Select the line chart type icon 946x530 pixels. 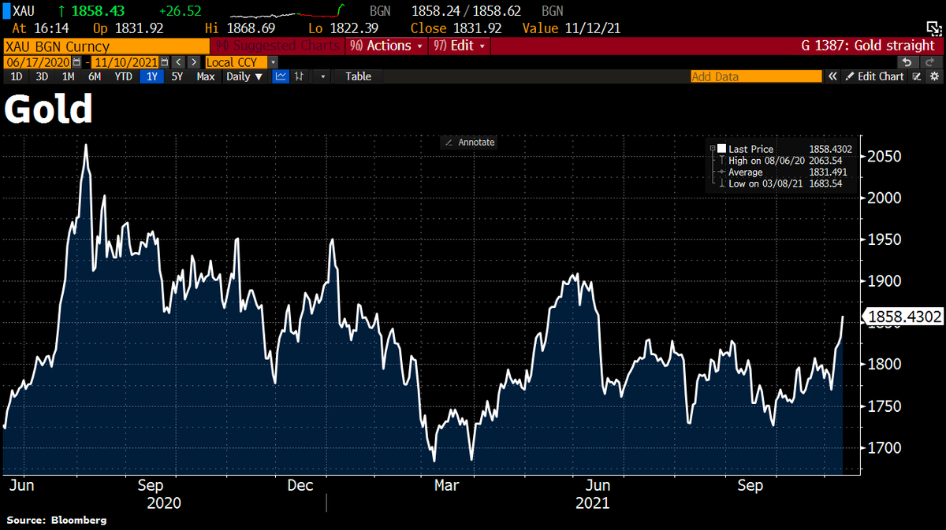(281, 76)
